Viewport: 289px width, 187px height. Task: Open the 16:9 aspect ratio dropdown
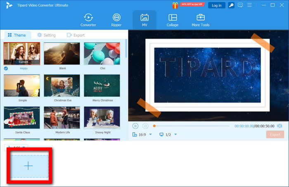click(151, 134)
